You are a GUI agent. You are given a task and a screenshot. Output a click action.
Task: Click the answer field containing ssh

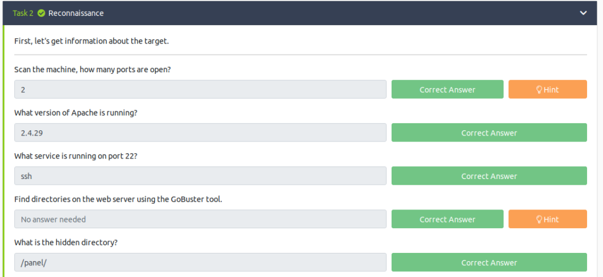[200, 176]
